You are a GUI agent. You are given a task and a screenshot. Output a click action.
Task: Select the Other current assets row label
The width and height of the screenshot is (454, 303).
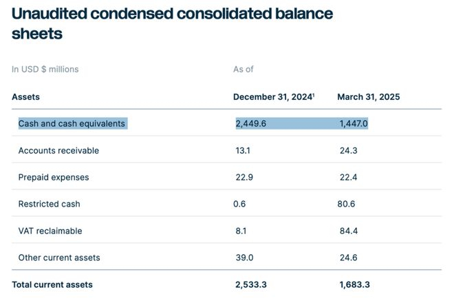[59, 258]
